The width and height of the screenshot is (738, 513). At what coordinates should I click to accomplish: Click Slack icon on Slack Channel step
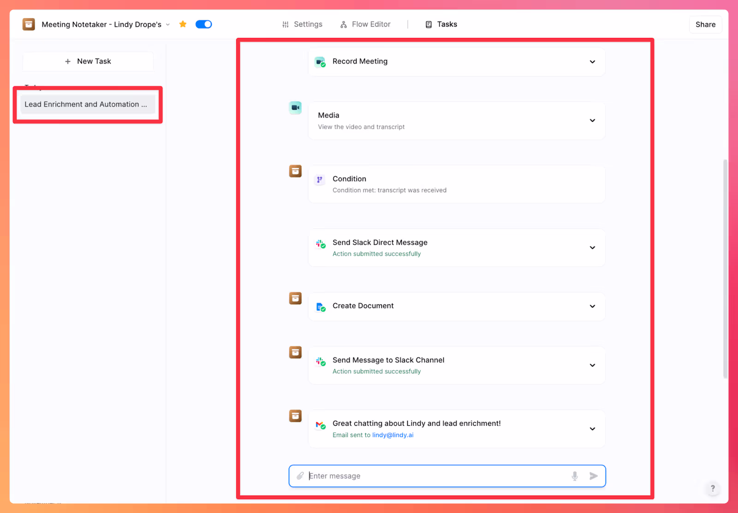point(320,361)
